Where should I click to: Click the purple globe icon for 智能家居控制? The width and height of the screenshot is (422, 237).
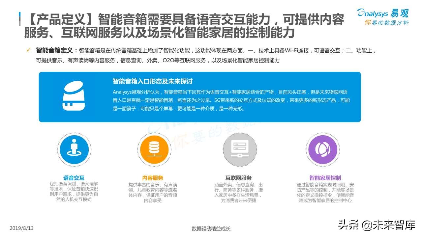coord(323,148)
